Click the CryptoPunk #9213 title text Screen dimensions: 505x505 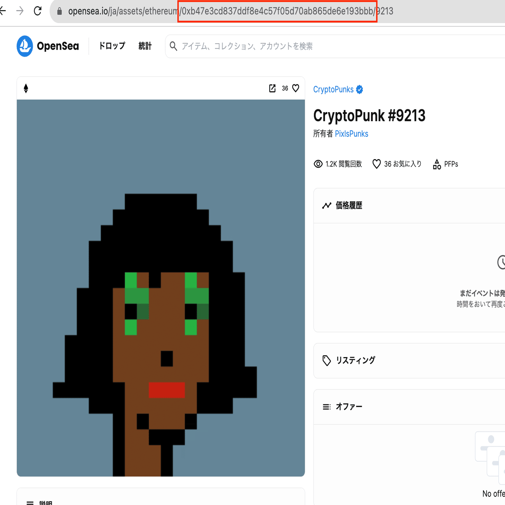369,116
